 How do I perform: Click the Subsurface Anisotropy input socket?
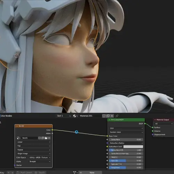(x=107, y=153)
